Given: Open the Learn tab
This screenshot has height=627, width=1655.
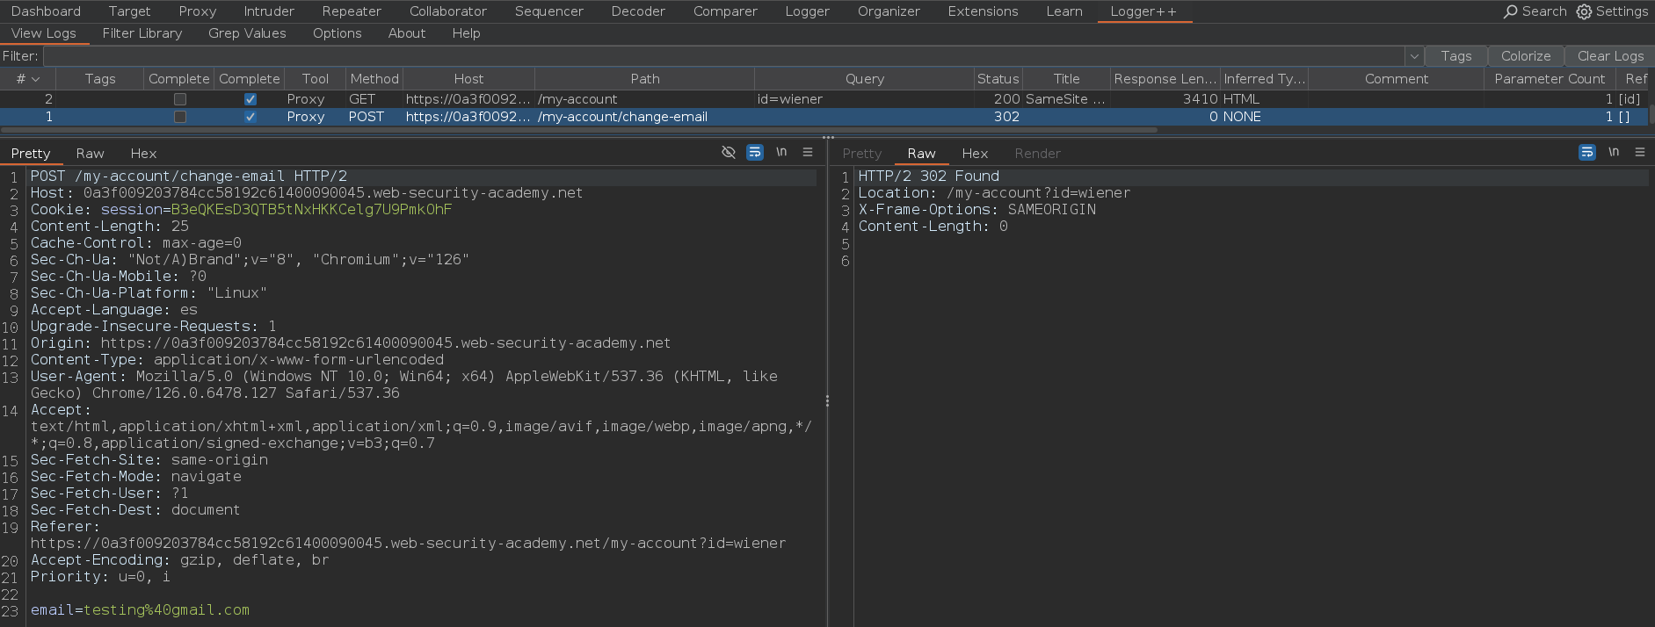Looking at the screenshot, I should (1064, 11).
